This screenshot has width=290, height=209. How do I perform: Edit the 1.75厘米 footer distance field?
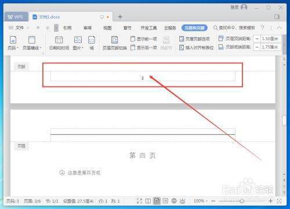(271, 47)
